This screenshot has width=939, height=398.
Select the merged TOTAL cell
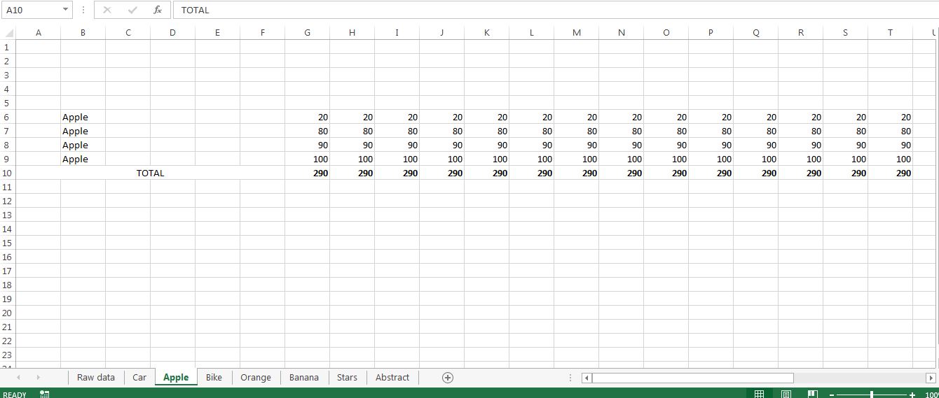pos(150,173)
